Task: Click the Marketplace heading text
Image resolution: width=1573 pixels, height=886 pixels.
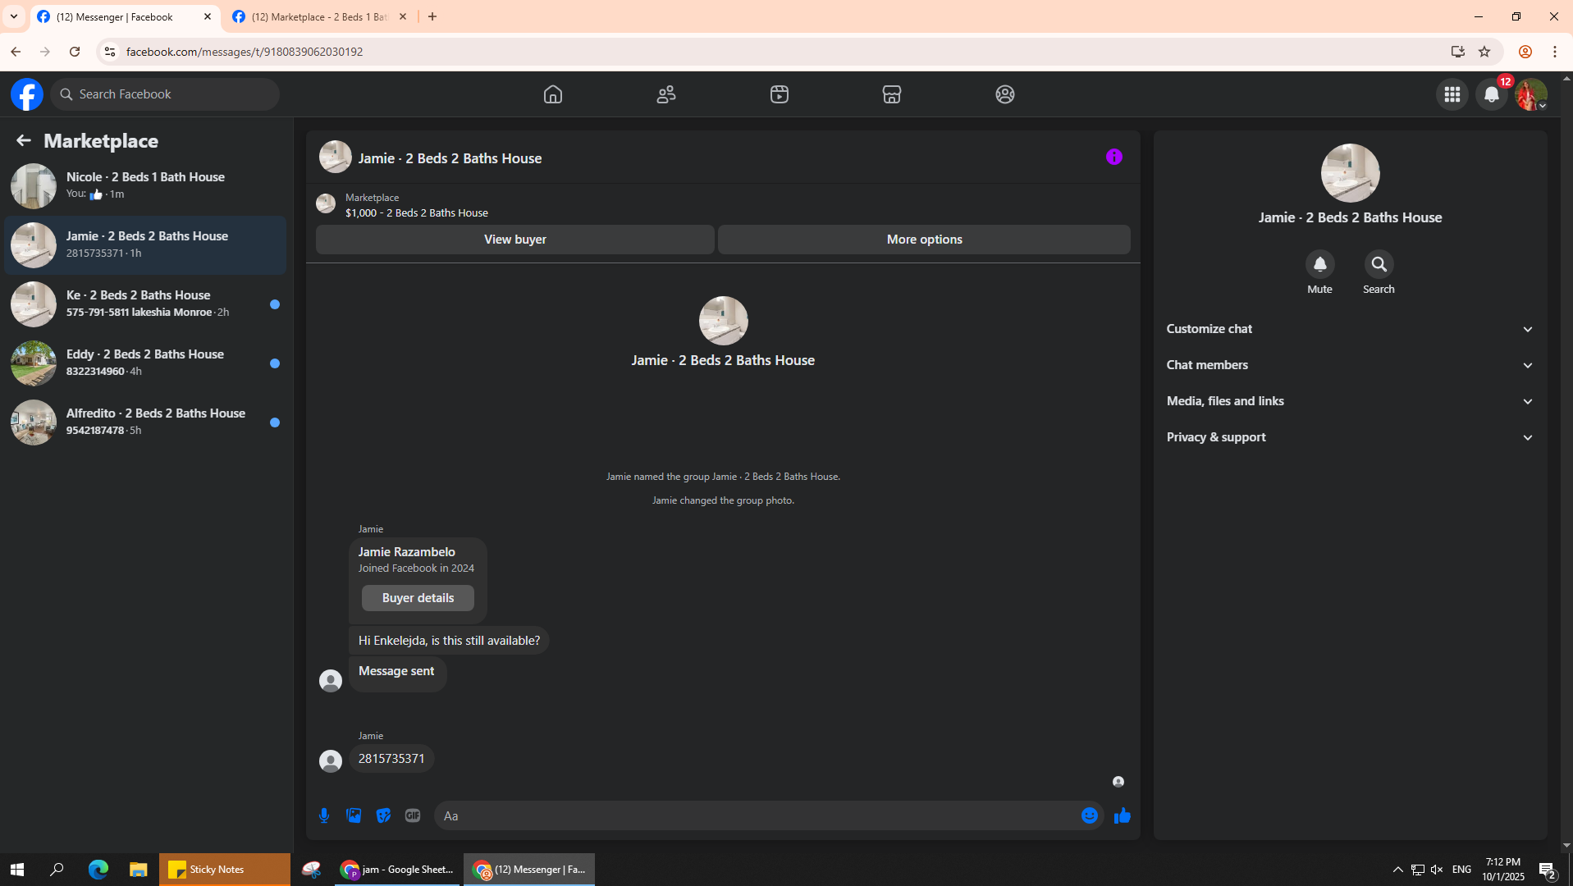Action: click(x=101, y=141)
